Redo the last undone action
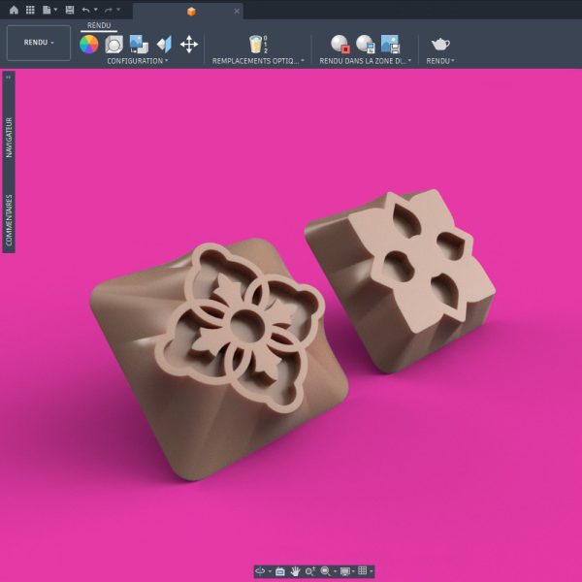582x582 pixels. point(109,10)
